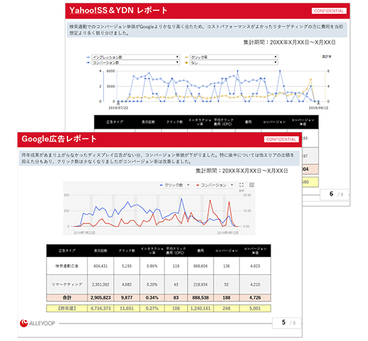
Task: Open the クリック数 metric dropdown in Google chart
Action: pos(175,185)
